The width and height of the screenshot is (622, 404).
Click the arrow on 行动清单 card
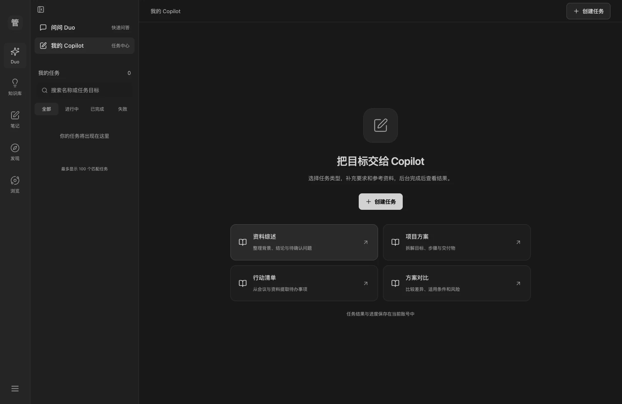tap(366, 283)
